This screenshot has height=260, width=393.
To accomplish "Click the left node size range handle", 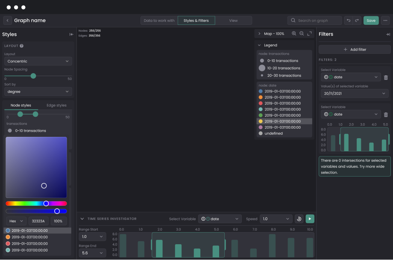I will pyautogui.click(x=20, y=114).
